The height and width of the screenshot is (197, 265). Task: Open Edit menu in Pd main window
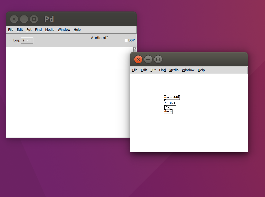[x=20, y=30]
